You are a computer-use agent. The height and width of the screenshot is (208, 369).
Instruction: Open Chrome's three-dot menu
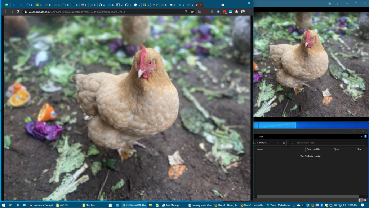(x=249, y=12)
